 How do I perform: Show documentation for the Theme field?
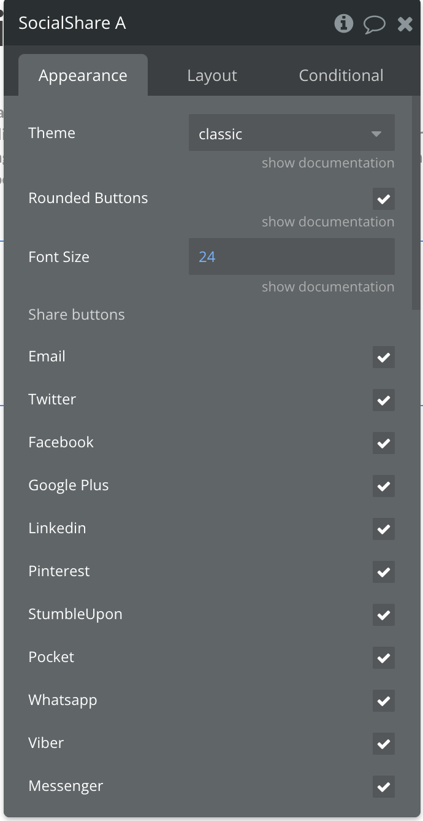[328, 163]
